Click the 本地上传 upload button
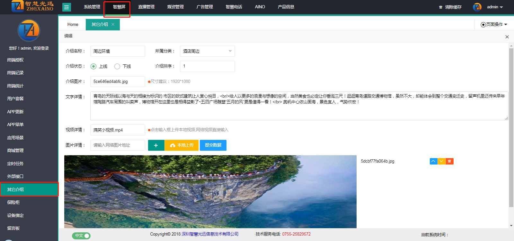514x241 pixels. coord(182,145)
